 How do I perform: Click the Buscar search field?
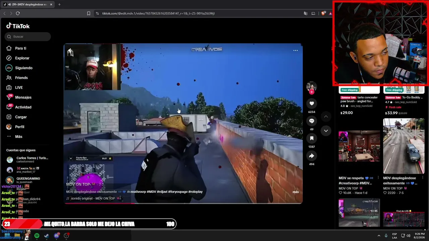(x=28, y=36)
